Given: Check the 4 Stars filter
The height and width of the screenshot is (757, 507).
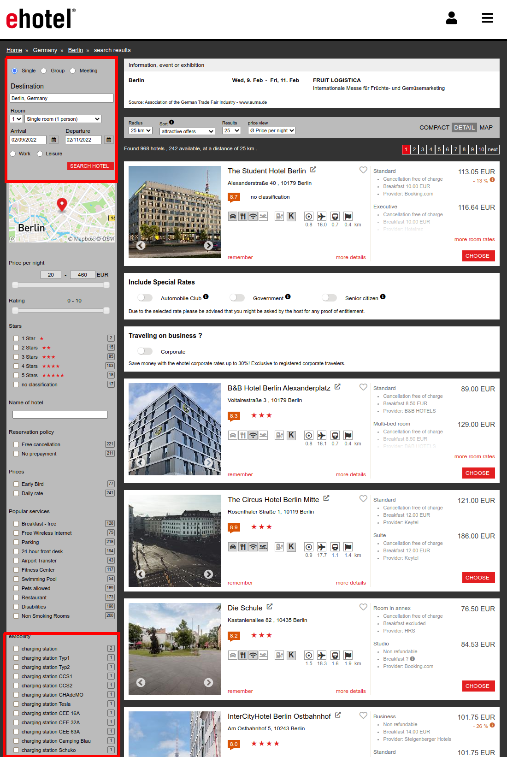Looking at the screenshot, I should [x=16, y=366].
